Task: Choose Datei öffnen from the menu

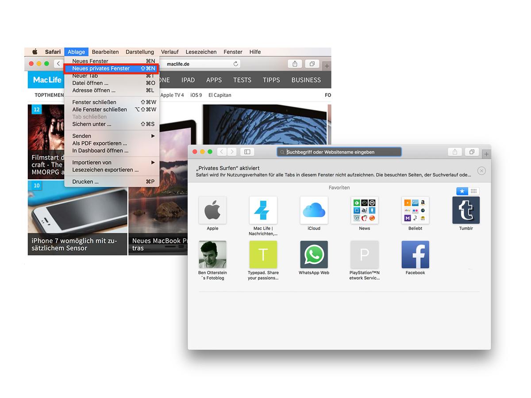Action: tap(112, 83)
